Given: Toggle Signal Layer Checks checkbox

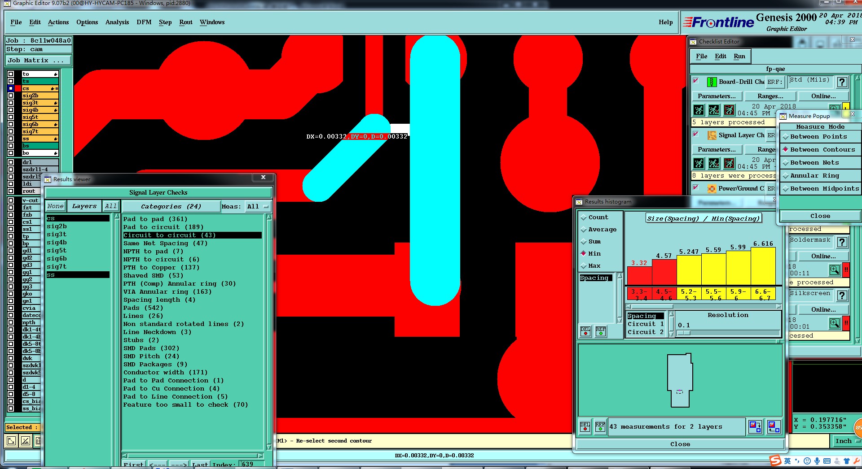Looking at the screenshot, I should pyautogui.click(x=696, y=135).
